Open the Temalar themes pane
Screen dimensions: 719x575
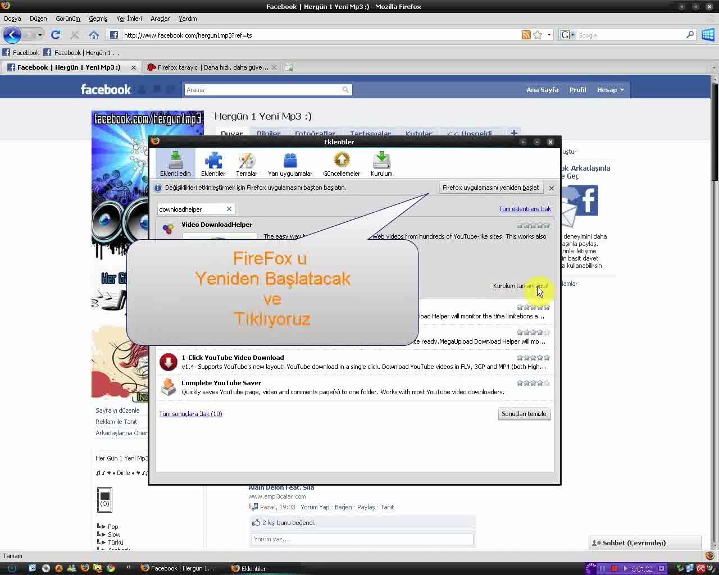click(247, 164)
